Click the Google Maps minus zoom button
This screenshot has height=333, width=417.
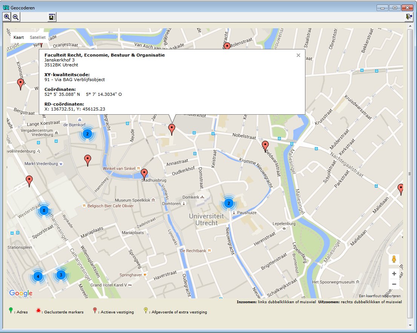click(x=394, y=284)
